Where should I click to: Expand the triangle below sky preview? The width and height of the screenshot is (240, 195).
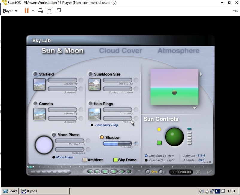click(x=195, y=108)
